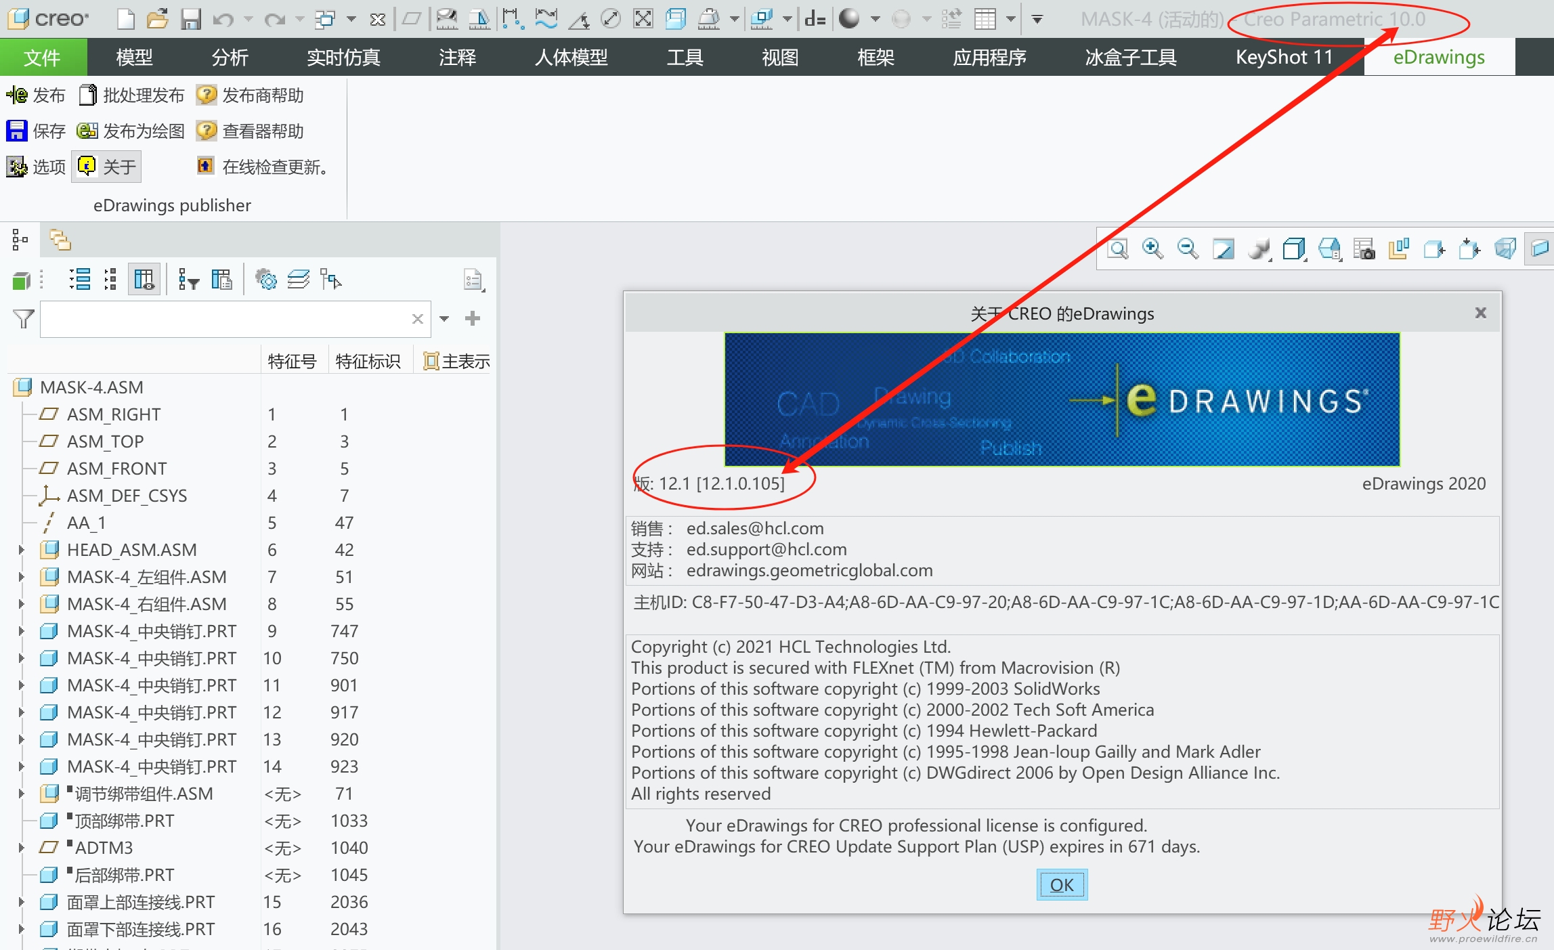Click Zoom Out magnifier in graphics toolbar

click(x=1188, y=249)
